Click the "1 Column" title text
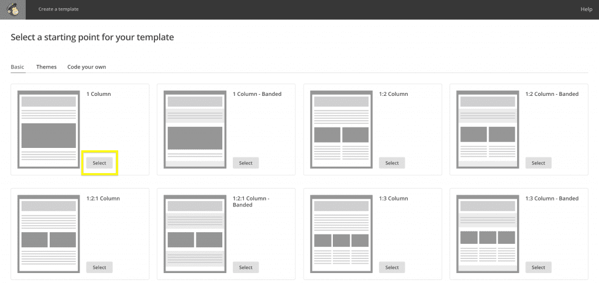Screen dimensions: 599x283 (x=98, y=94)
